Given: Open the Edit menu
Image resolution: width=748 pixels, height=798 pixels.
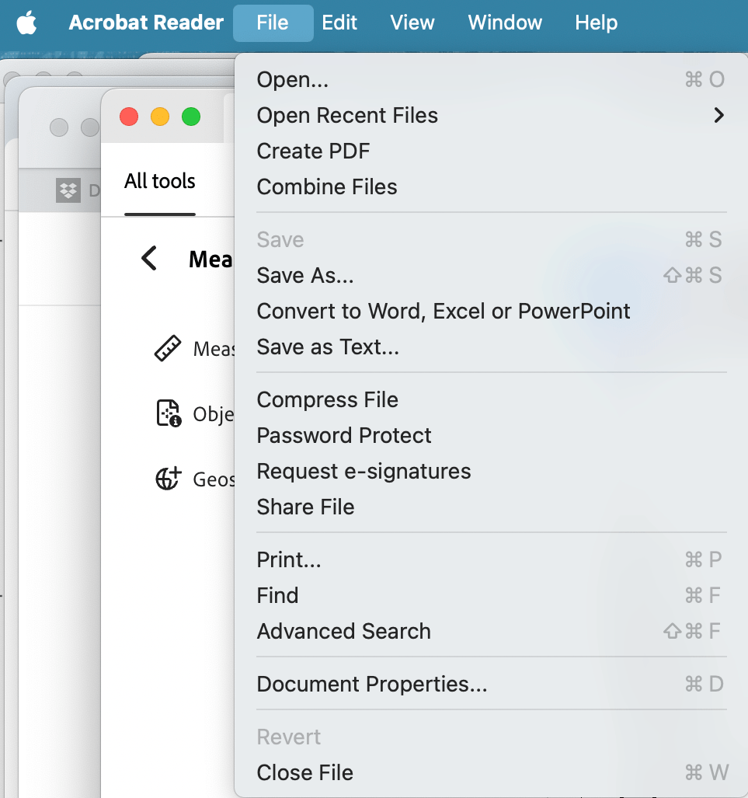Looking at the screenshot, I should 339,23.
